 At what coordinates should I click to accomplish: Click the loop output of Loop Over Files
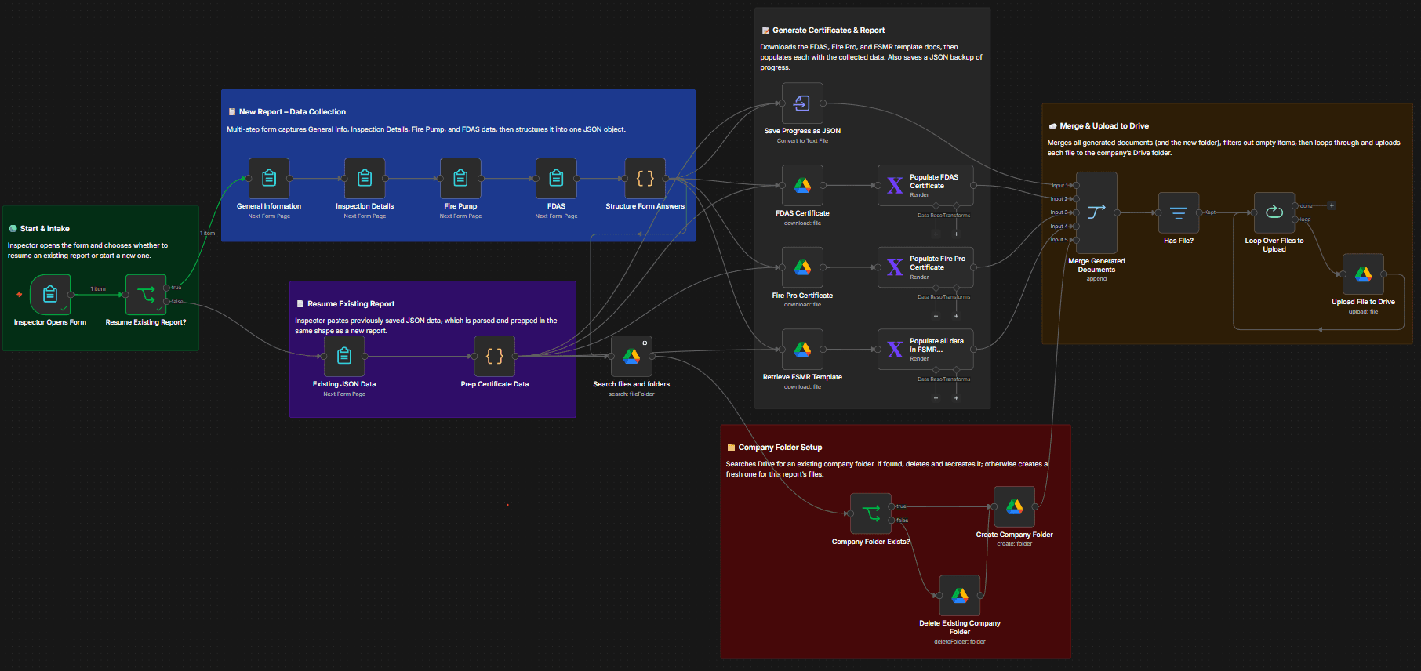click(x=1295, y=219)
